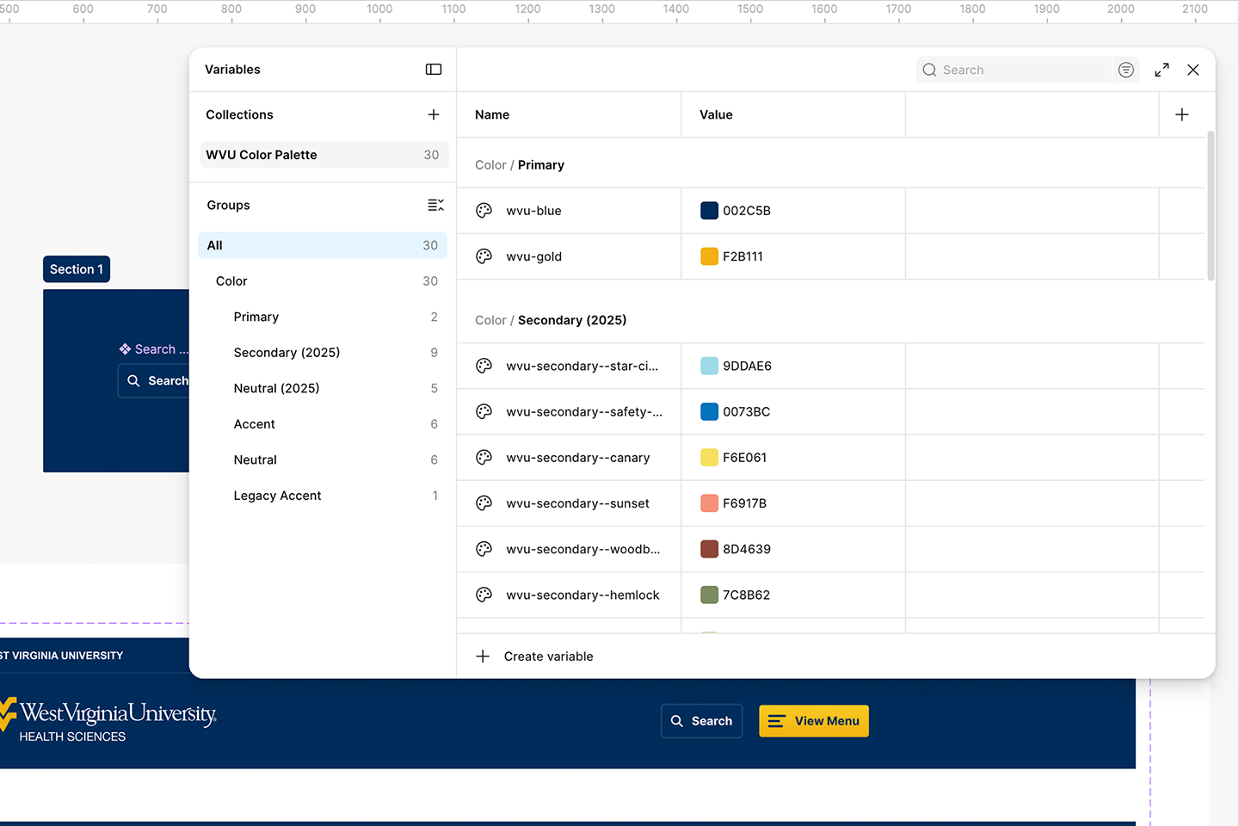
Task: Click the variables list vertical scrollbar
Action: (x=1211, y=206)
